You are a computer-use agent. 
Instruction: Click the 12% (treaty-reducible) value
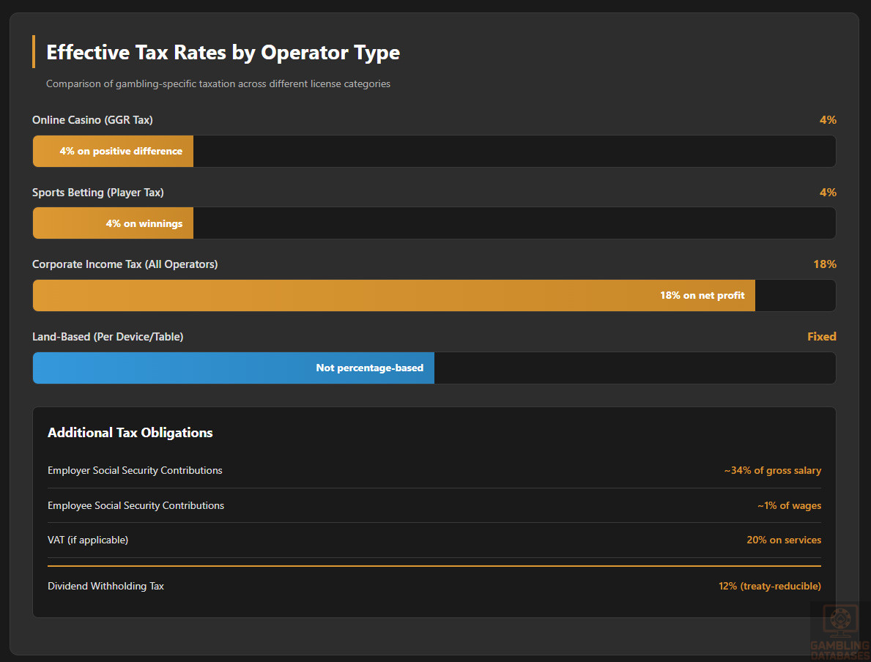pos(769,586)
